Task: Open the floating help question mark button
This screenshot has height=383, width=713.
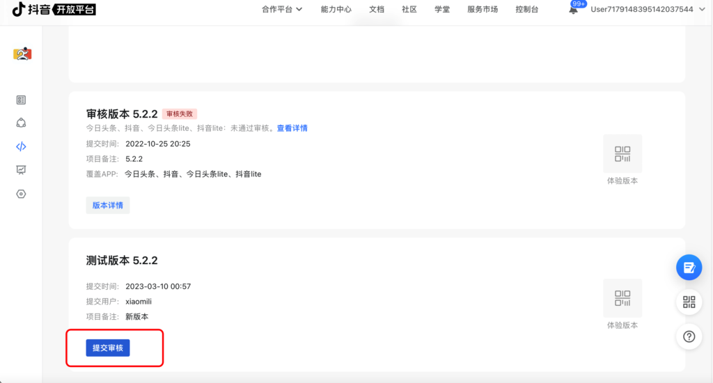Action: (x=689, y=336)
